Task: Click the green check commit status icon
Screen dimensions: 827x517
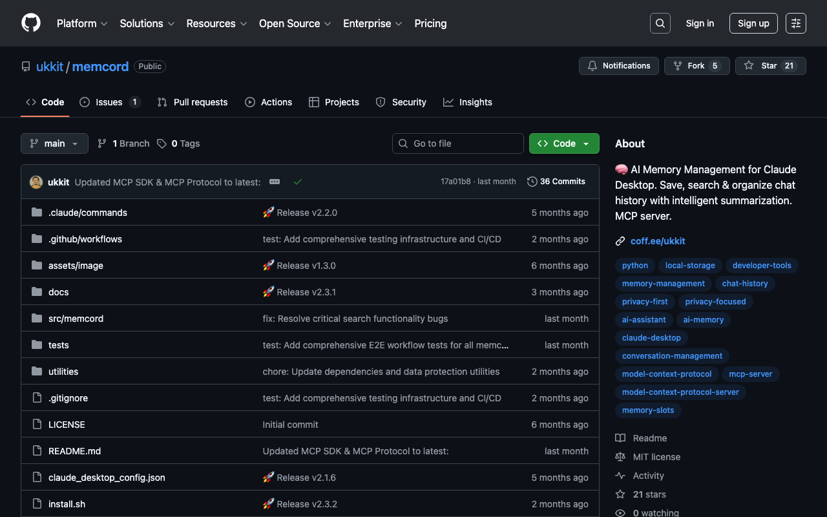Action: [298, 182]
